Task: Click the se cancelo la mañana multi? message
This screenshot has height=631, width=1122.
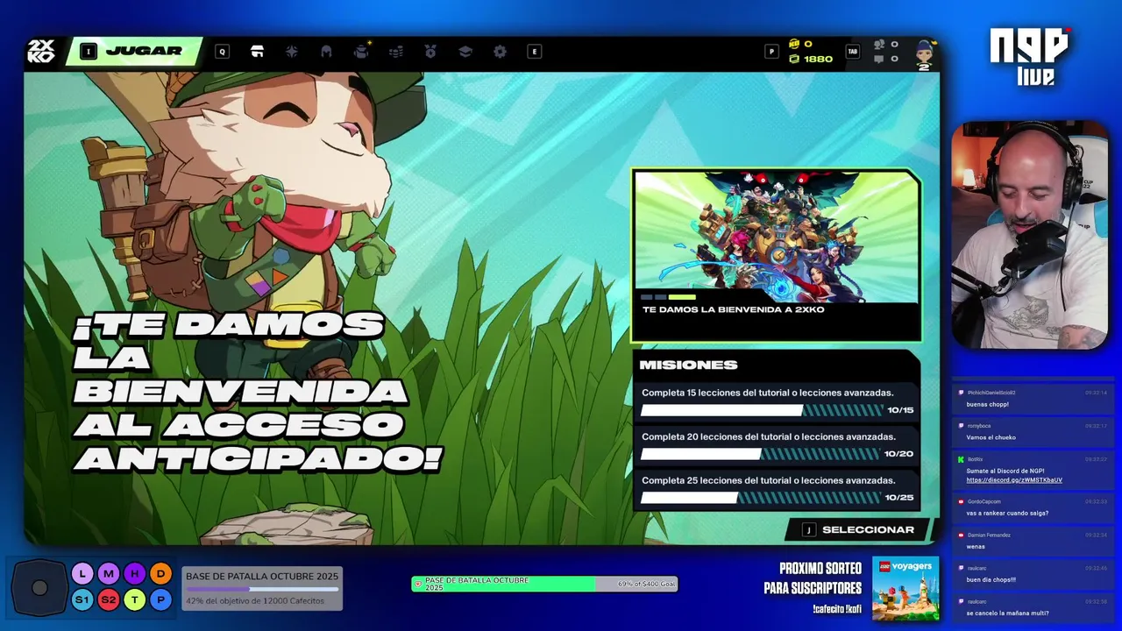Action: [x=1007, y=613]
